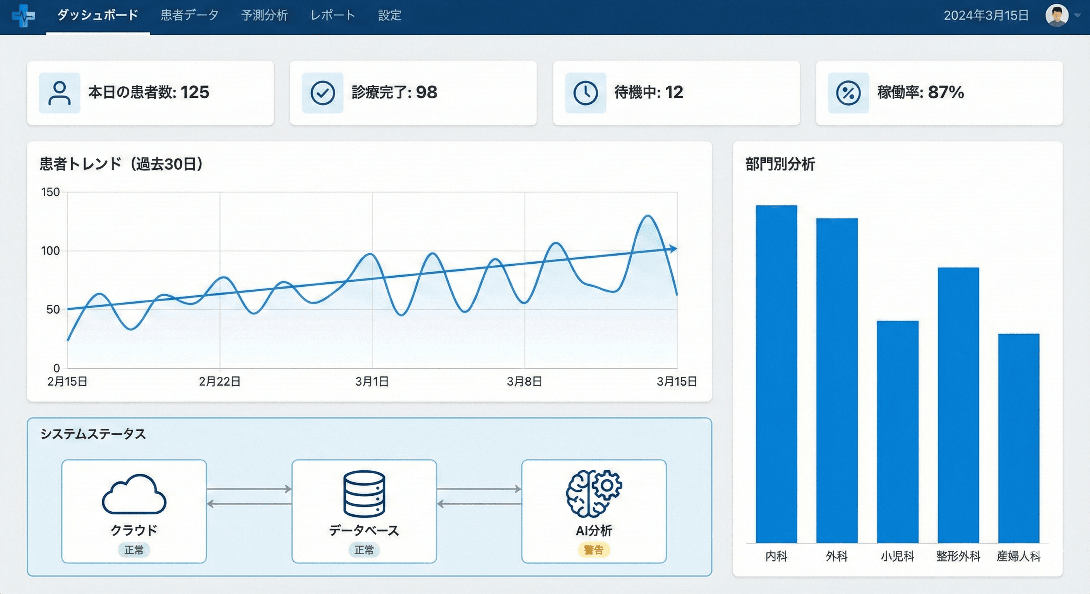Click the 内科 bar in department chart
Image resolution: width=1090 pixels, height=594 pixels.
776,374
